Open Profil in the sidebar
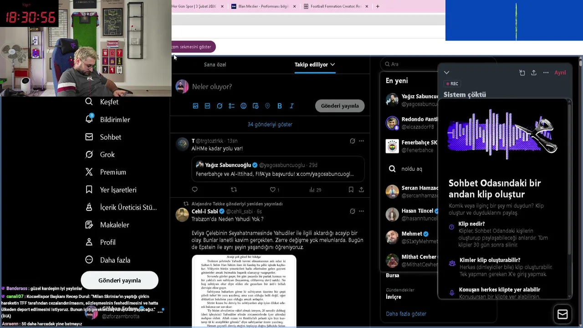The width and height of the screenshot is (583, 328). (100, 242)
